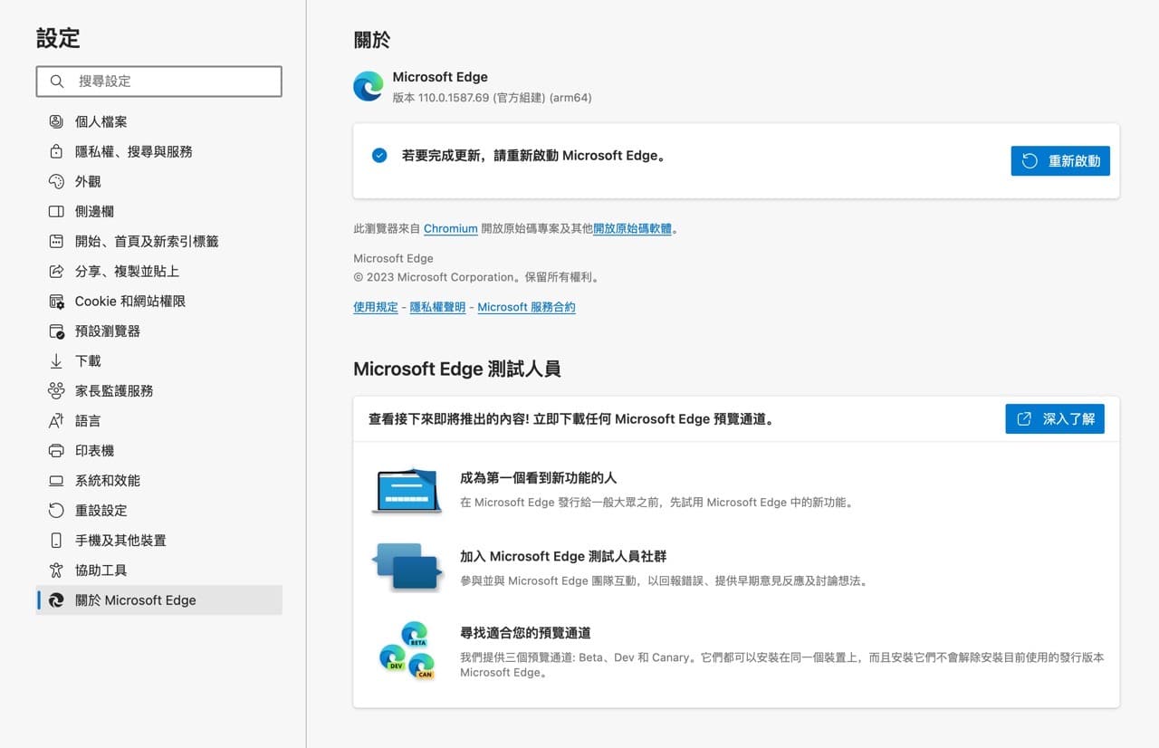Open 隱私權、搜尋與服務 settings
The image size is (1159, 748).
159,151
